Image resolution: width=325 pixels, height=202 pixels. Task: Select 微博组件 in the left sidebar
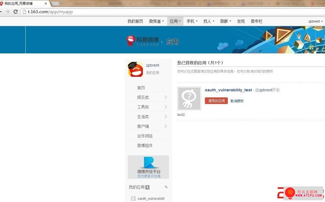145,146
